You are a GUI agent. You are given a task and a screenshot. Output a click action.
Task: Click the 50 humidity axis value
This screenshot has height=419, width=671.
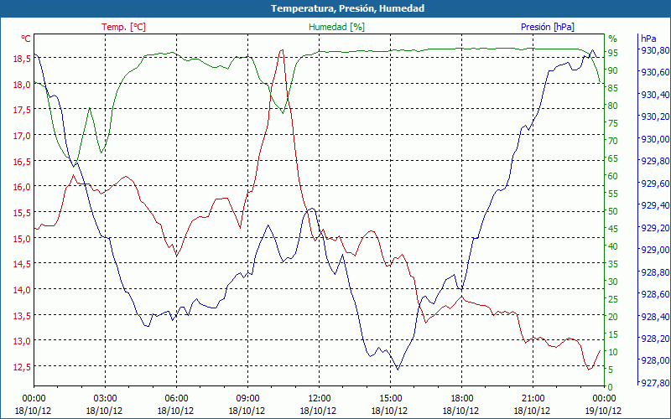pos(613,211)
